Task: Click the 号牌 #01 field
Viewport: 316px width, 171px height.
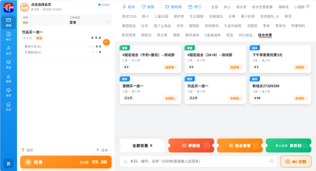Action: [x=43, y=20]
